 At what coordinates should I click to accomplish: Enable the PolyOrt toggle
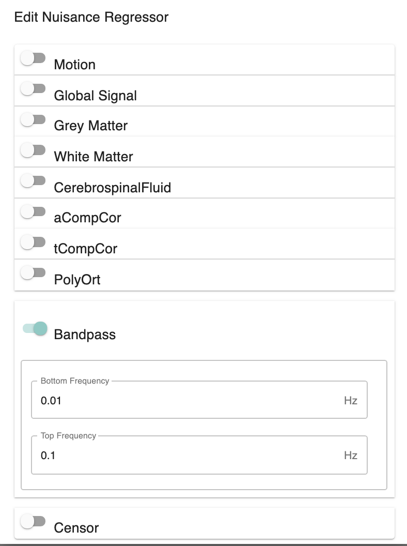point(34,272)
